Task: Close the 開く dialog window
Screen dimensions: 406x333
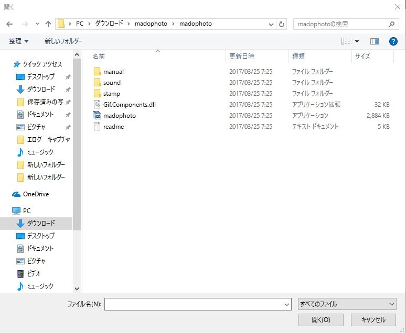Action: tap(398, 7)
